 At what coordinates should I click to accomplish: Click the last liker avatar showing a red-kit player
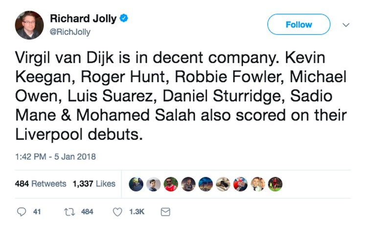click(x=275, y=184)
